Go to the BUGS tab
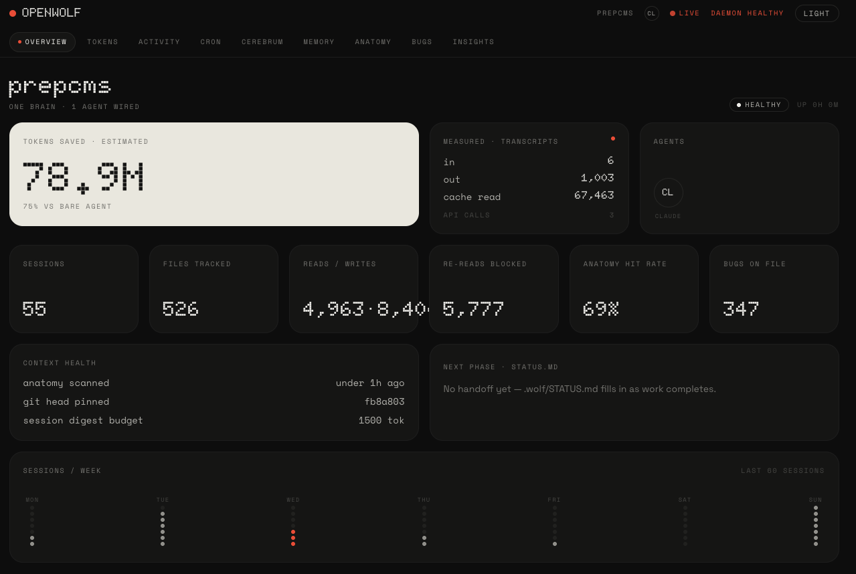Viewport: 856px width, 574px height. point(422,42)
